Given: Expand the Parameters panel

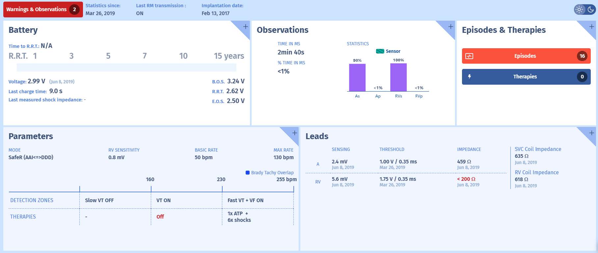Looking at the screenshot, I should click(x=294, y=133).
